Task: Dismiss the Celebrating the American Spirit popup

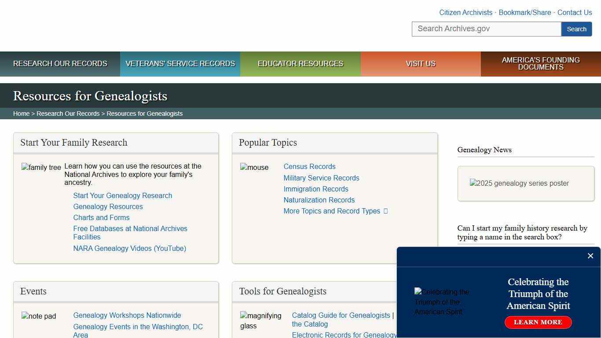Action: [590, 256]
